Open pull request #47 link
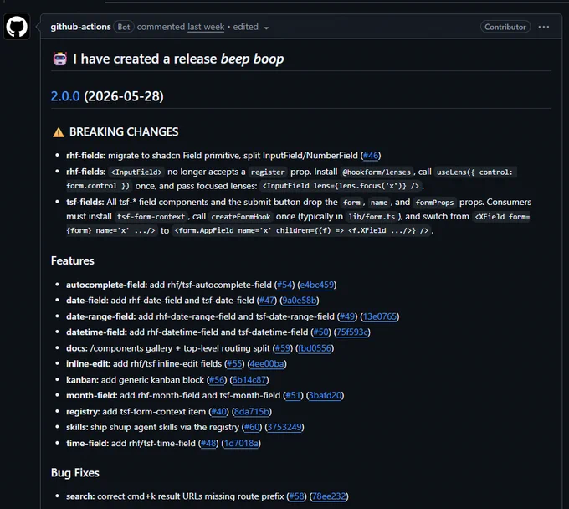569x509 pixels. point(267,301)
